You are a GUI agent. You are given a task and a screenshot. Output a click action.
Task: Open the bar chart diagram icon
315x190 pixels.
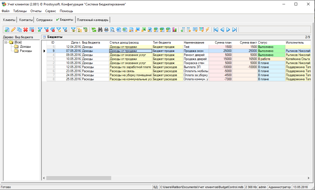174,30
